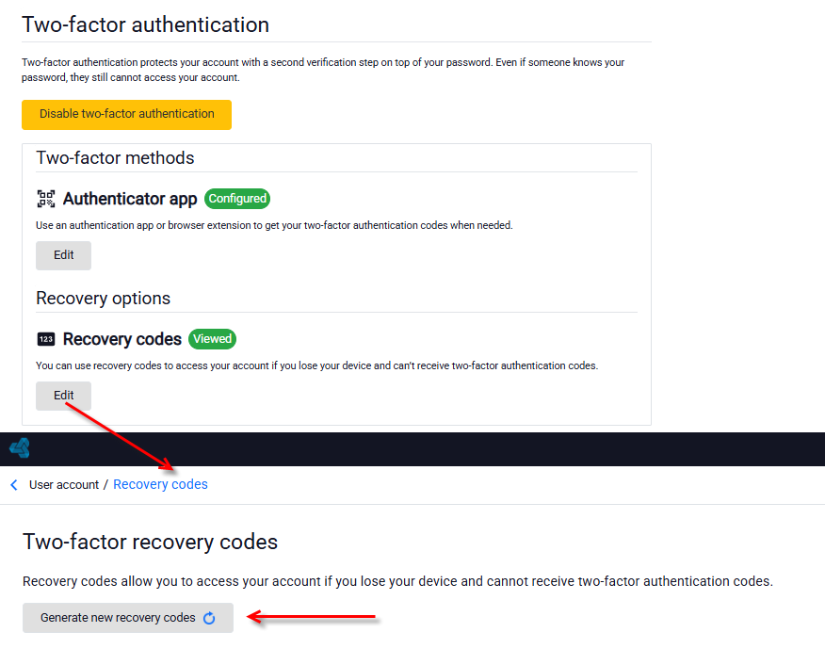This screenshot has width=825, height=665.
Task: Click the refresh icon in Generate new recovery codes
Action: 209,618
